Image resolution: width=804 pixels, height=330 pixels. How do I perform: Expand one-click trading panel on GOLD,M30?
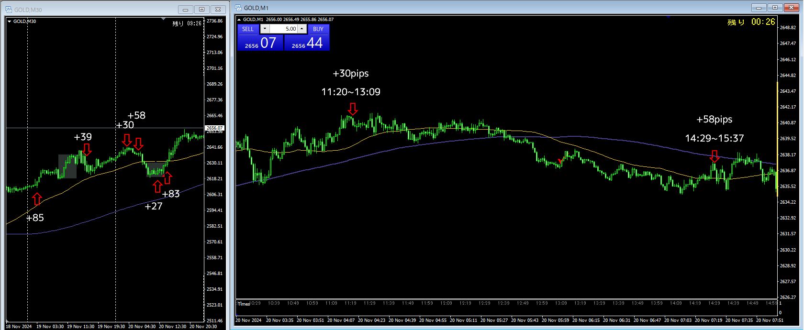click(x=9, y=21)
